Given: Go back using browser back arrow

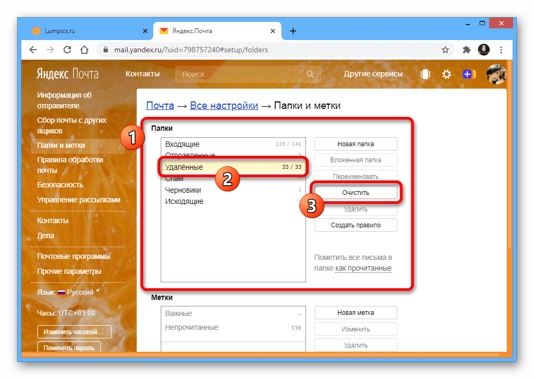Looking at the screenshot, I should click(x=33, y=50).
